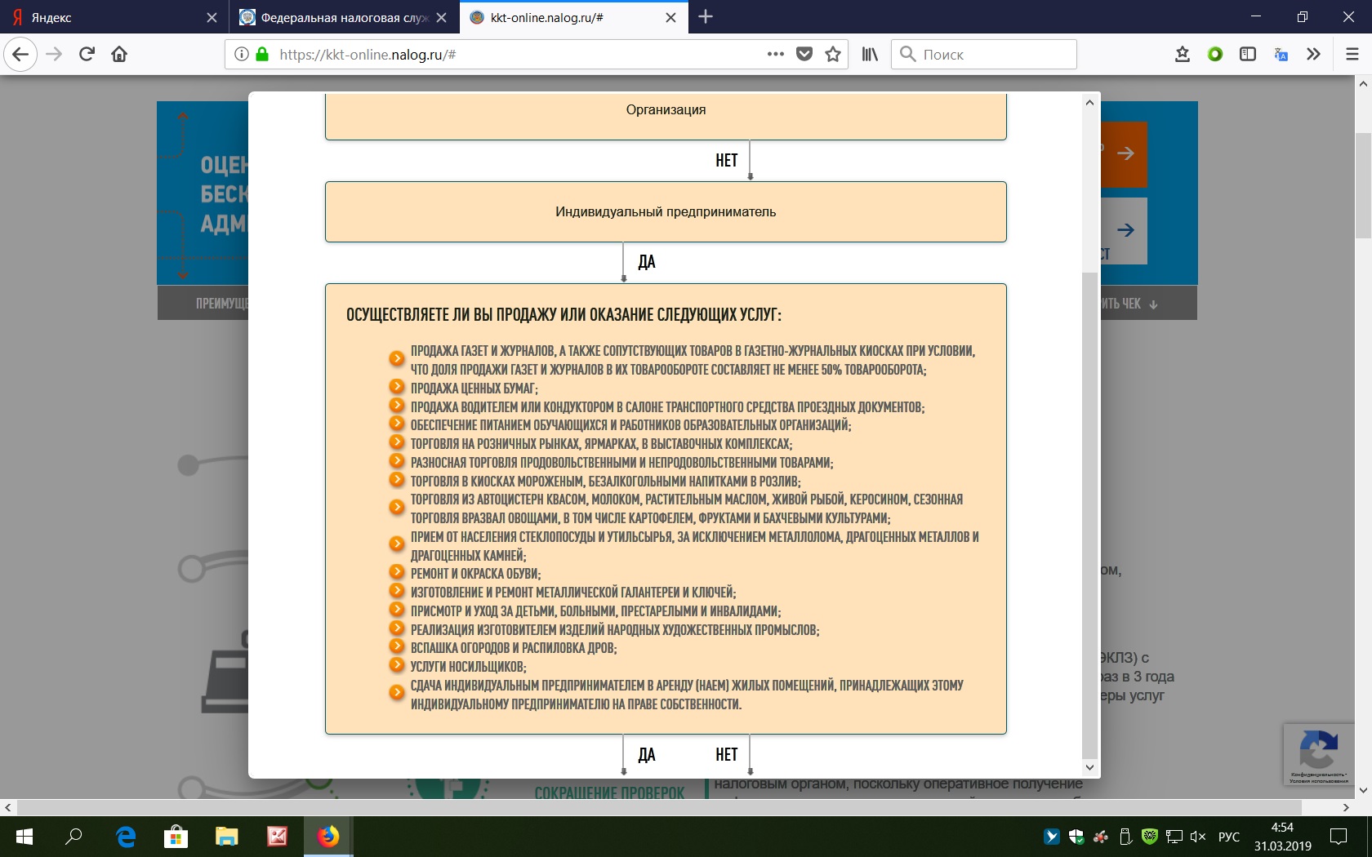This screenshot has width=1372, height=857.
Task: Click bullet icon beside ПРИСМОТР И УХОД ЗА ДЕТЬМИ
Action: click(x=397, y=611)
